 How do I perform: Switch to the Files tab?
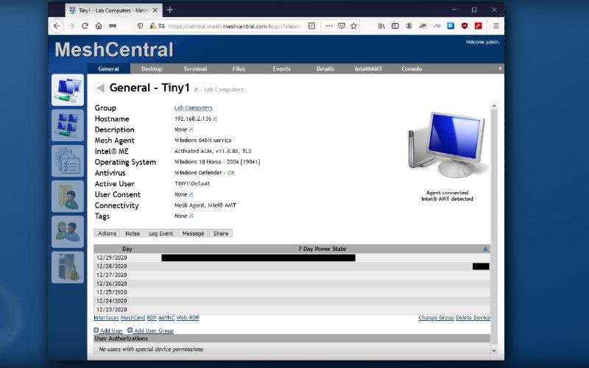(x=239, y=68)
